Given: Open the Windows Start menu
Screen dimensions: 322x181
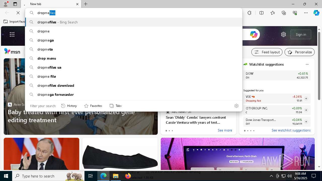Looking at the screenshot, I should coord(6,176).
